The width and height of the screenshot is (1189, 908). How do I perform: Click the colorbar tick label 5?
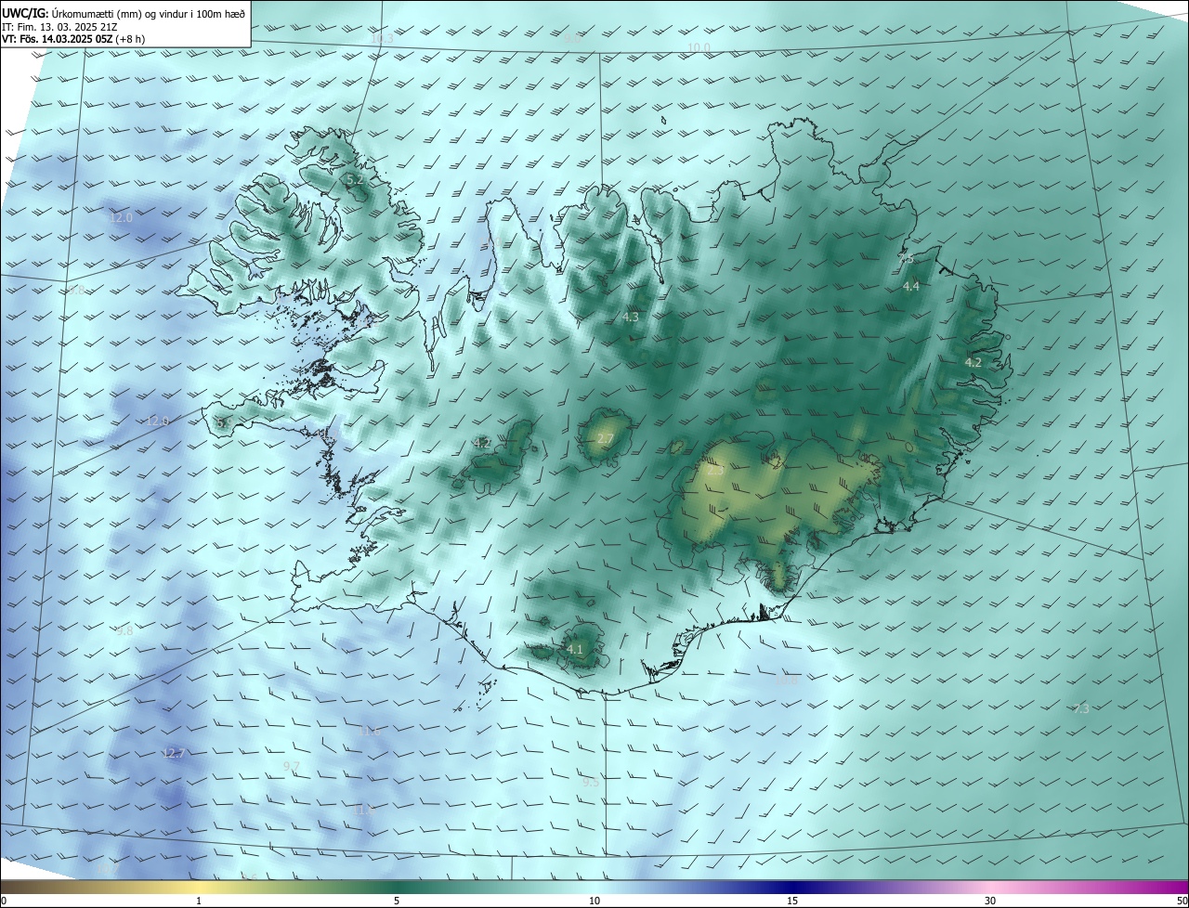(x=397, y=902)
